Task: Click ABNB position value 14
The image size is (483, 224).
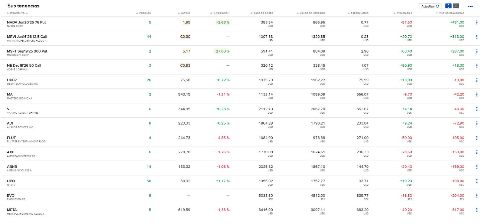Action: point(149,167)
